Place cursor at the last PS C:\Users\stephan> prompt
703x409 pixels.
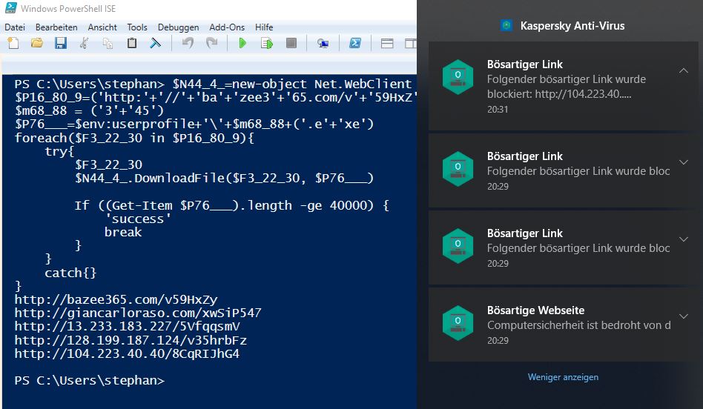coord(90,380)
